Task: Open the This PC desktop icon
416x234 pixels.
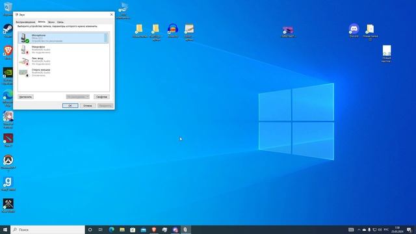Action: point(123,10)
